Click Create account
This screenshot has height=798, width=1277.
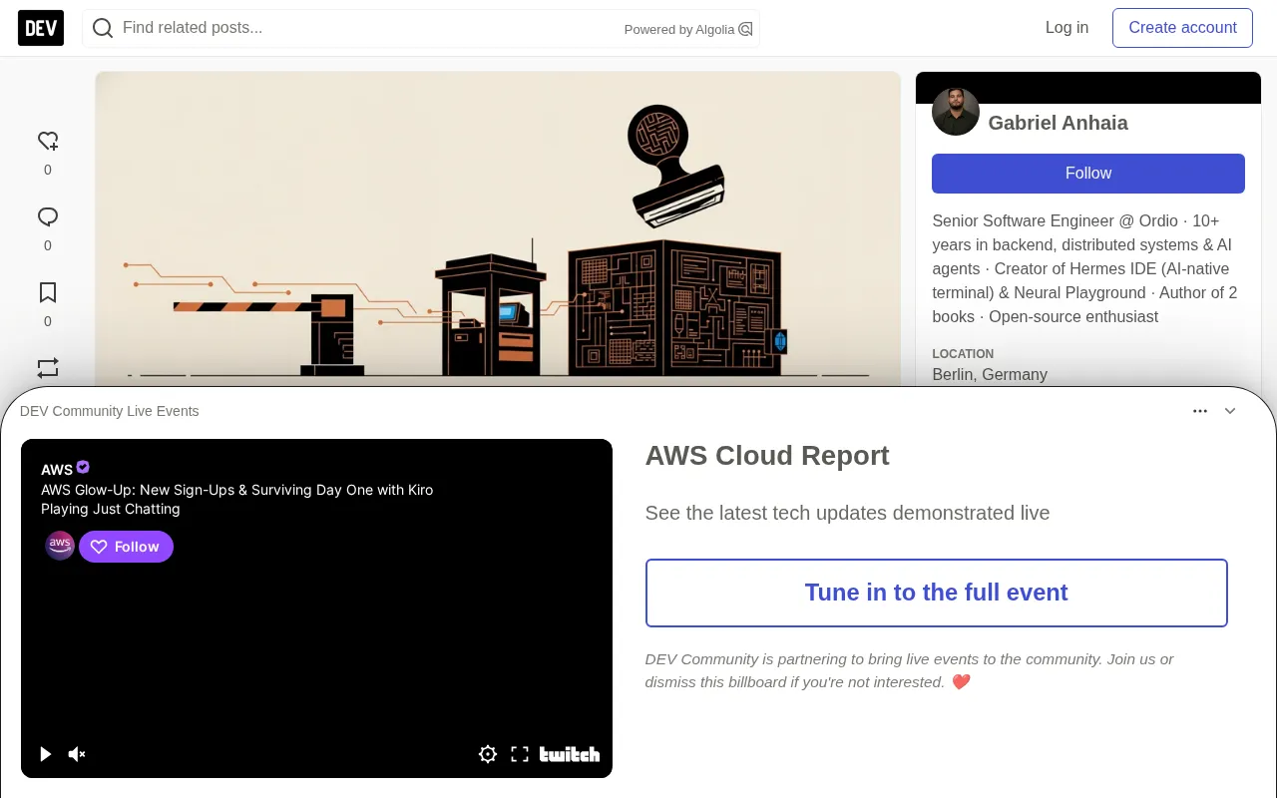pos(1182,28)
